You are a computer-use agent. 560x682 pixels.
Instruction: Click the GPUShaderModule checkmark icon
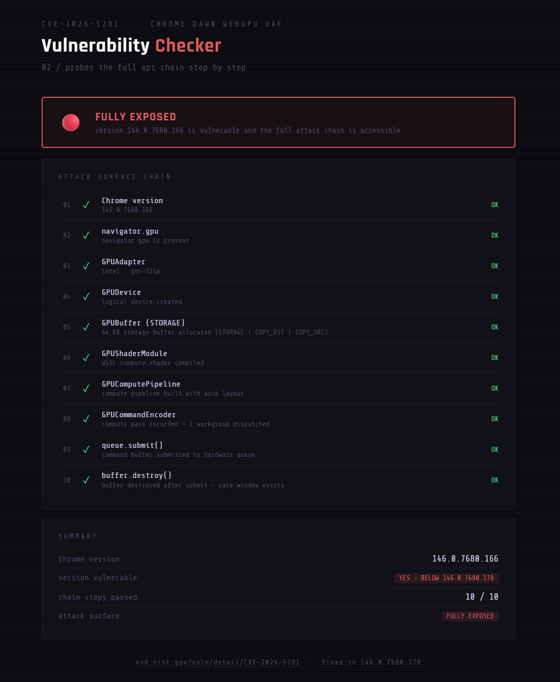pos(86,358)
